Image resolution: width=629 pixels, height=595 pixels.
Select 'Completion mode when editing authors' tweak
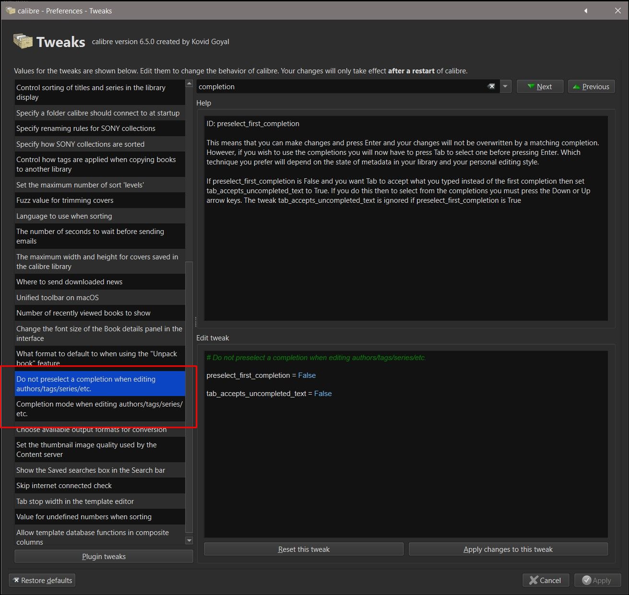[x=100, y=409]
